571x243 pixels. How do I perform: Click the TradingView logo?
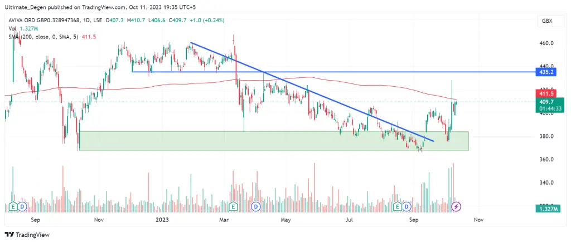(27, 235)
